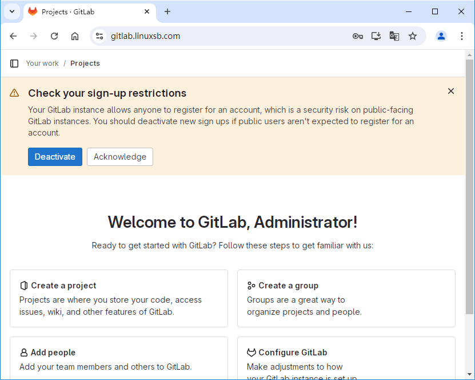Go forward in browser history

(x=34, y=36)
